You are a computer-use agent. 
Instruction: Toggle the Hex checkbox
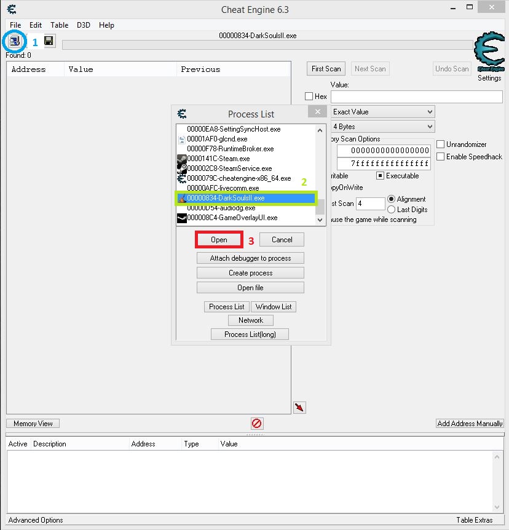pos(309,97)
